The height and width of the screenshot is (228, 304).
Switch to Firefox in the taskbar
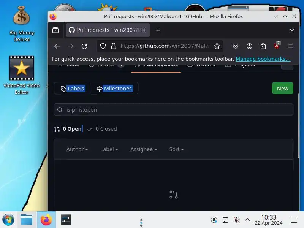46,220
